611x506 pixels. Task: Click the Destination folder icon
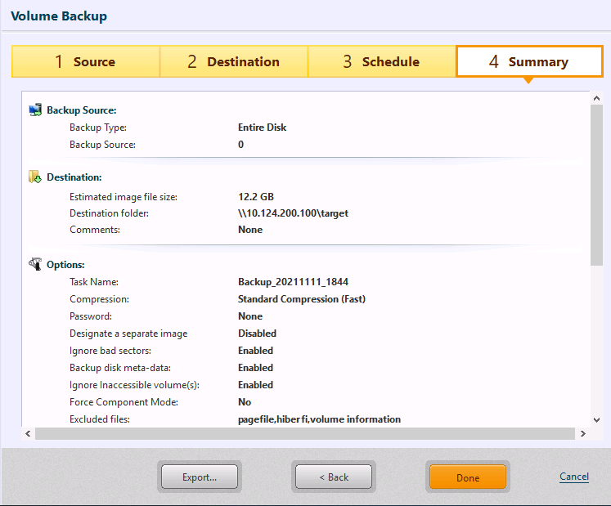(35, 177)
